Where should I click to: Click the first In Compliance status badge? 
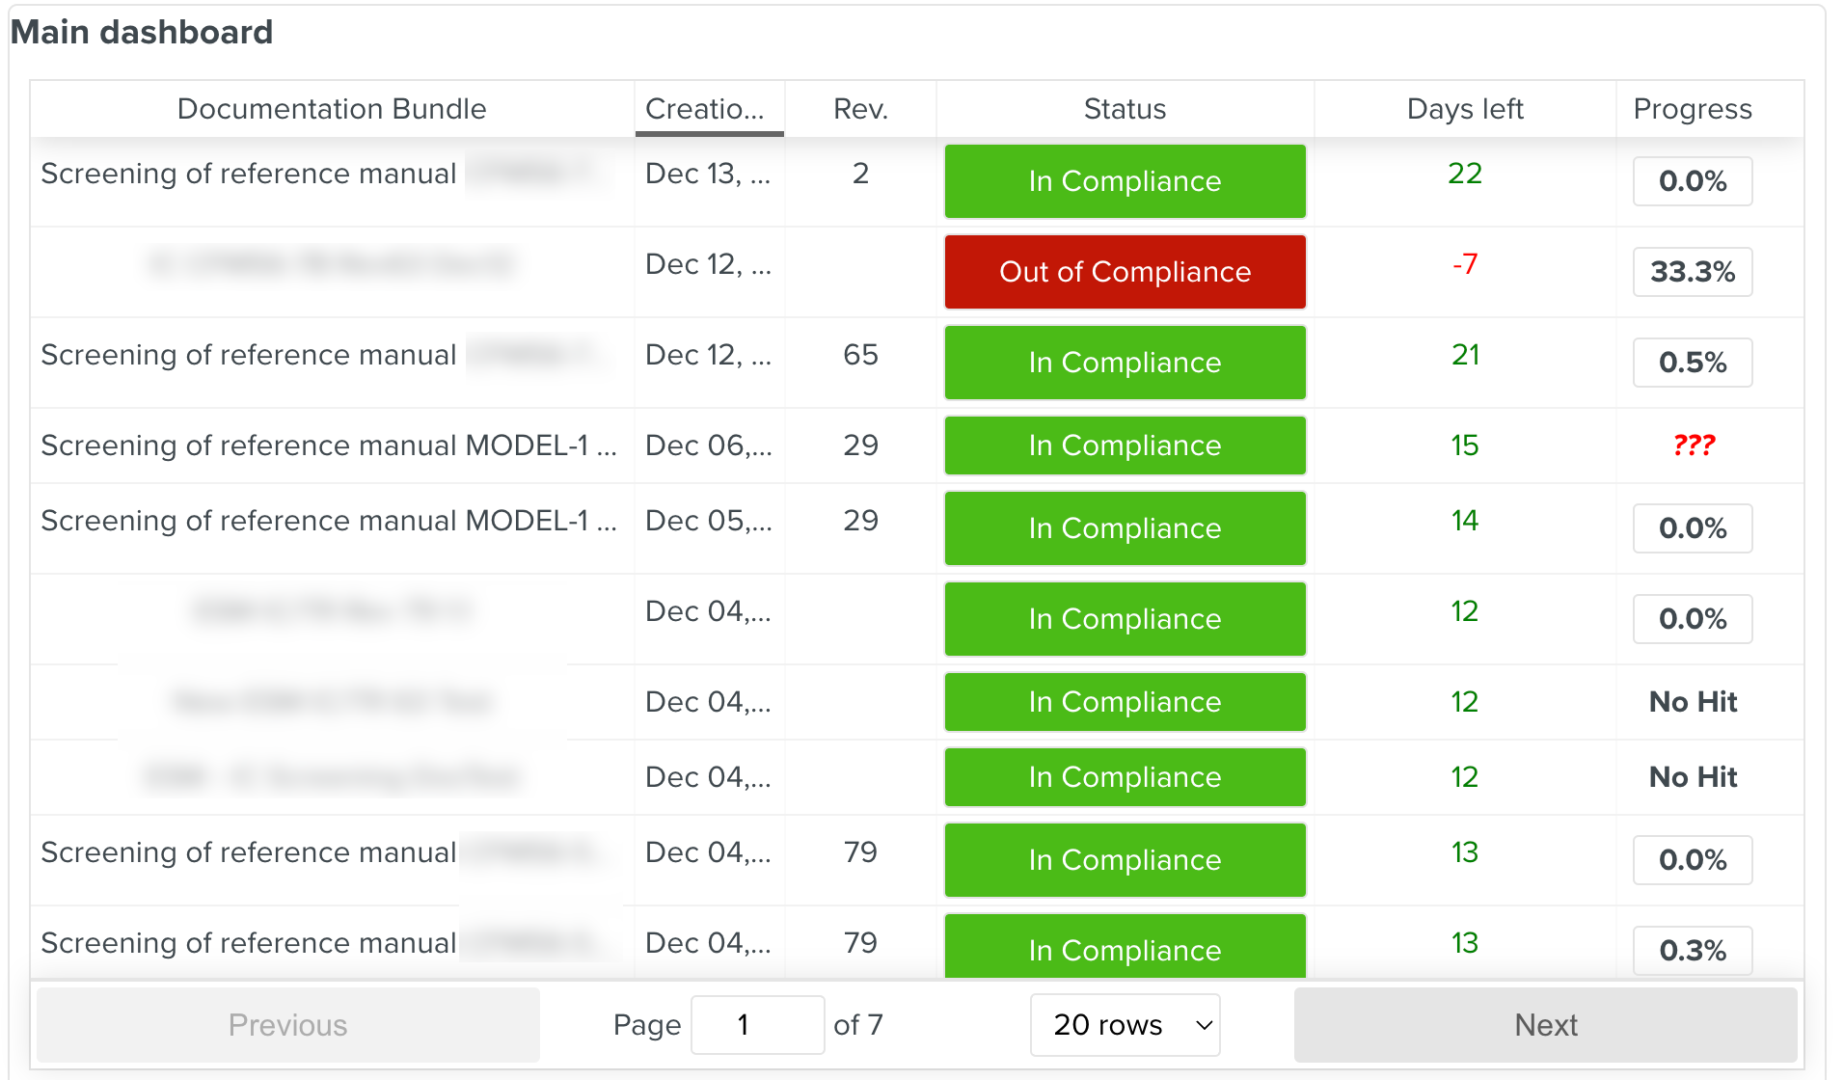click(x=1124, y=181)
